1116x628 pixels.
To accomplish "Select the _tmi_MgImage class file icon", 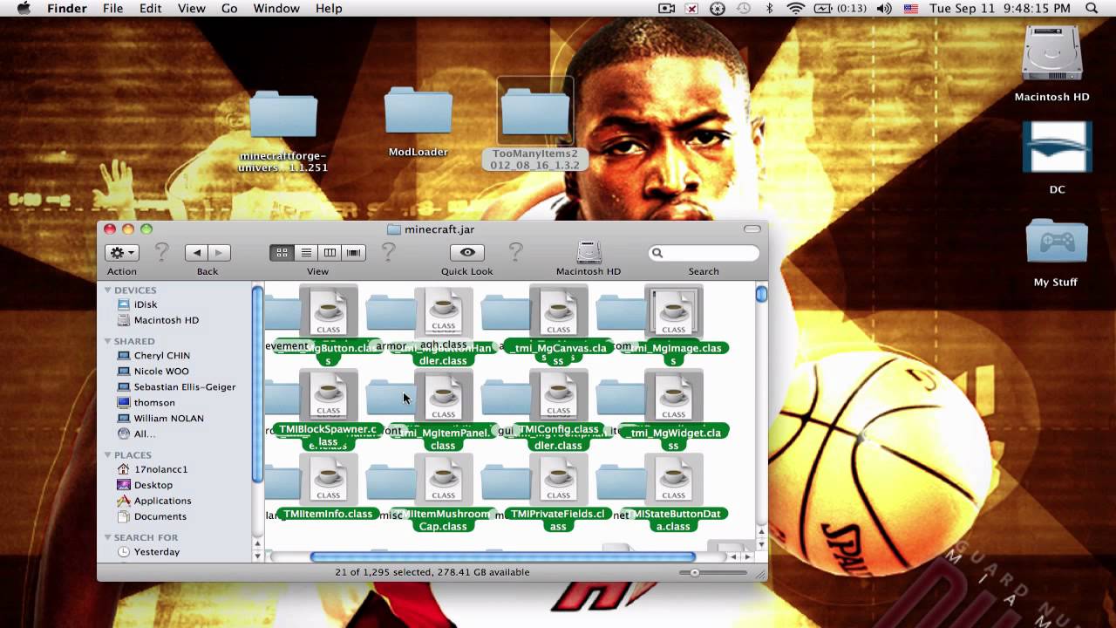I will point(673,312).
